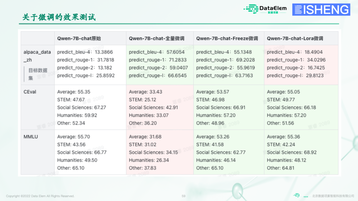Select column header Qwen-7B-chat-全量微调
The width and height of the screenshot is (358, 201).
point(156,38)
